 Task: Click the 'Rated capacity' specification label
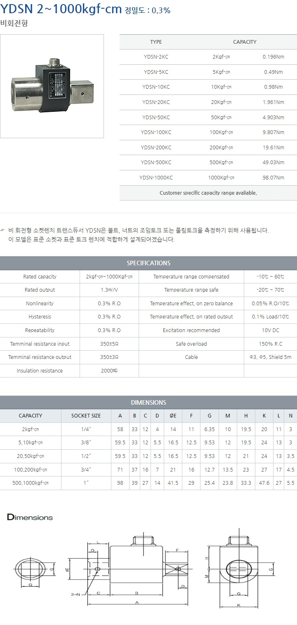point(40,276)
